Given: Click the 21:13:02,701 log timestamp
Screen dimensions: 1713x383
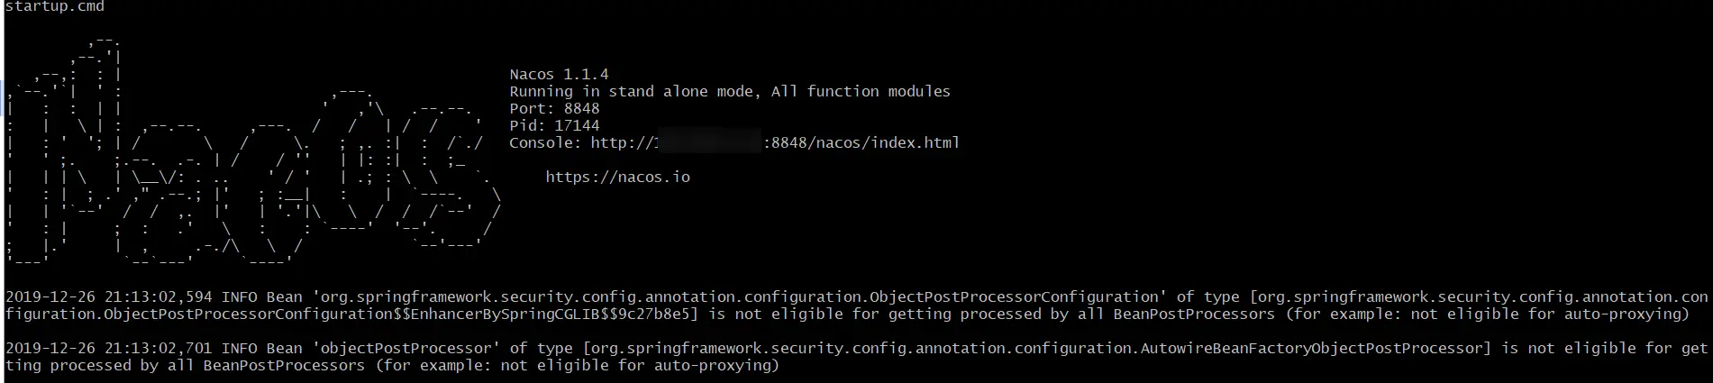Looking at the screenshot, I should tap(159, 348).
